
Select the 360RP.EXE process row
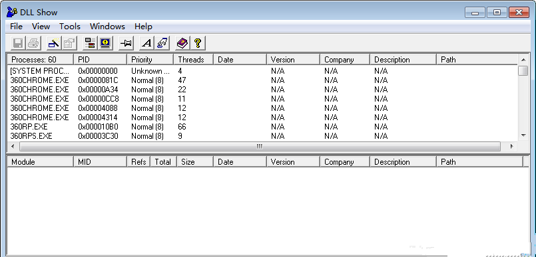[x=262, y=127]
